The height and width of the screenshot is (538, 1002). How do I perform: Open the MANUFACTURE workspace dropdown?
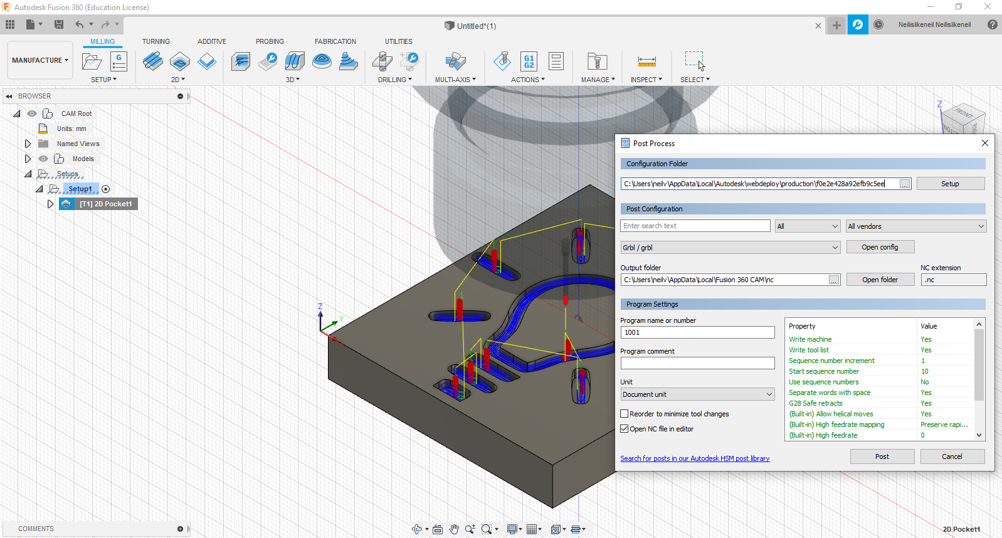pyautogui.click(x=40, y=60)
